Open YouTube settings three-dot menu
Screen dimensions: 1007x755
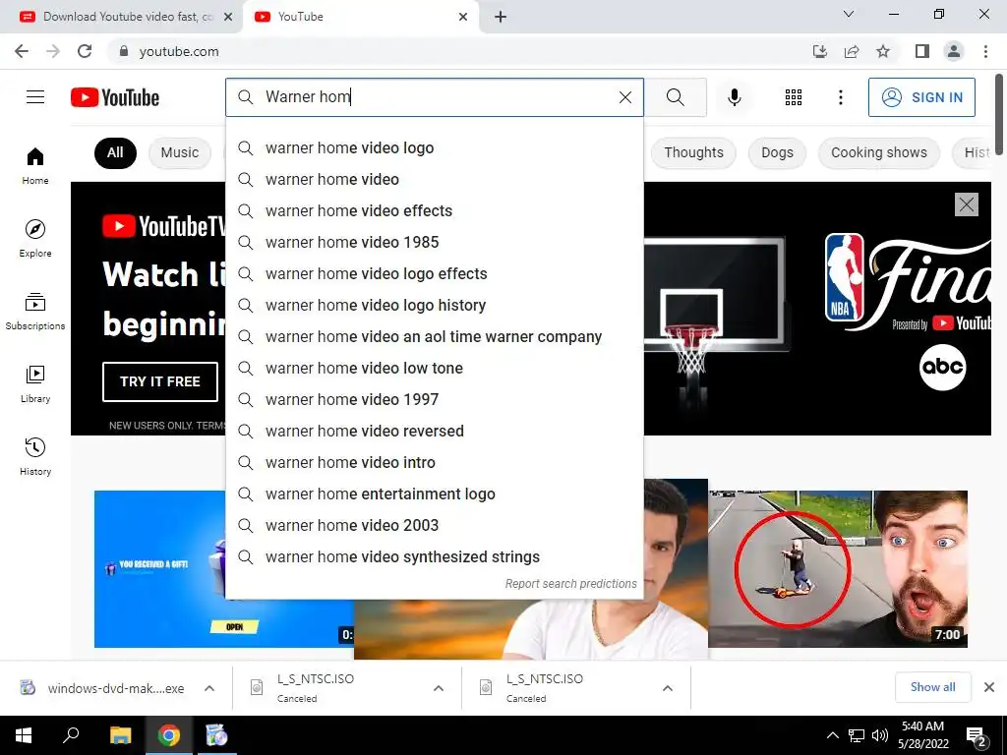pyautogui.click(x=840, y=97)
